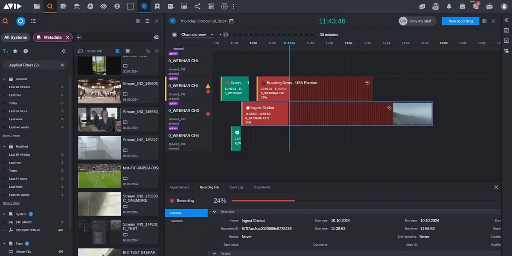Viewport: 512px width, 256px height.
Task: Show 1 more under Modified
Action: tap(11, 203)
